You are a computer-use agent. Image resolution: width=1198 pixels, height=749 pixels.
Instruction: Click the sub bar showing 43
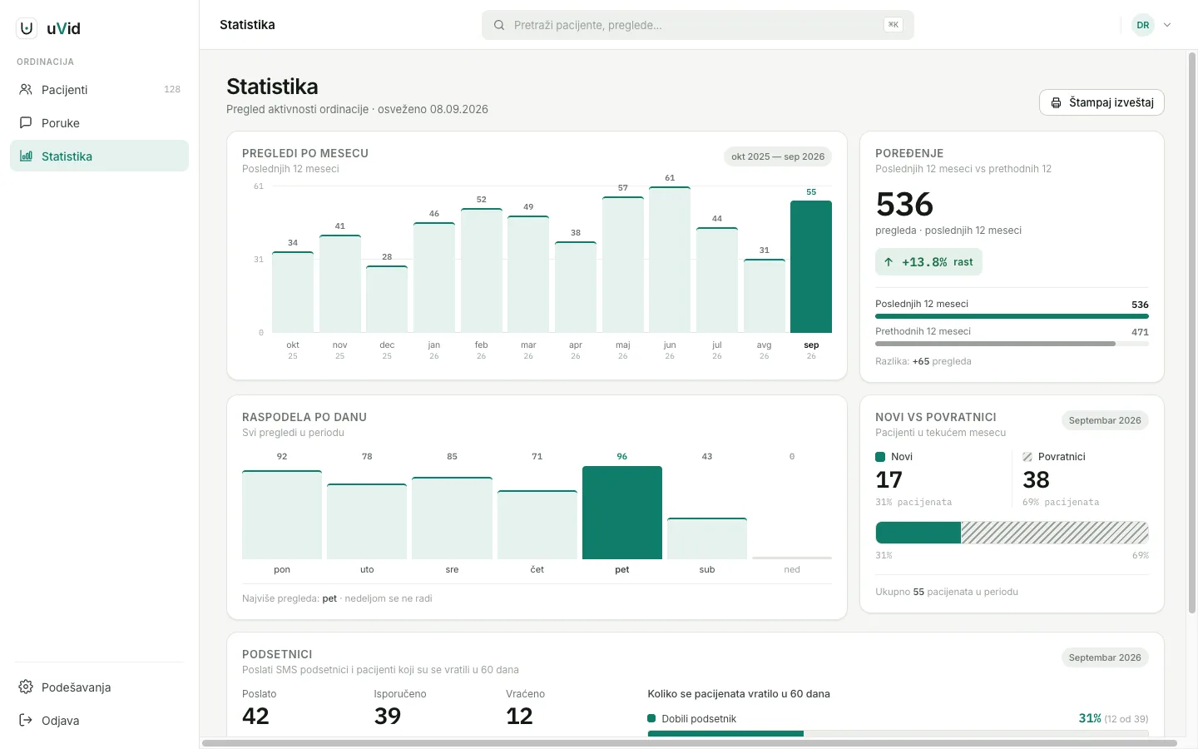[707, 538]
